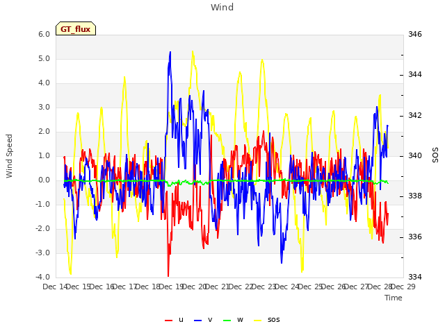Click the 5.0 left axis tick label
445x333 pixels.
pos(44,58)
